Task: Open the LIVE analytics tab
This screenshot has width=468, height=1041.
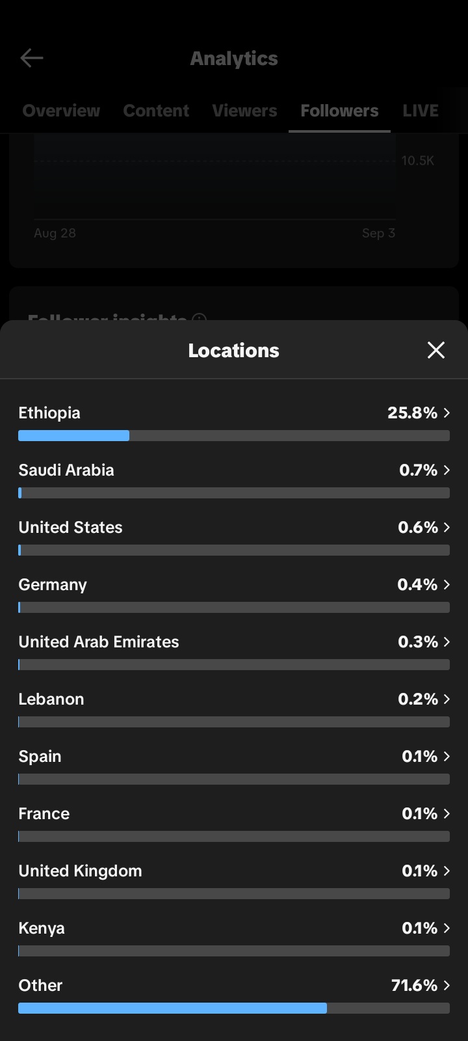Action: click(421, 111)
